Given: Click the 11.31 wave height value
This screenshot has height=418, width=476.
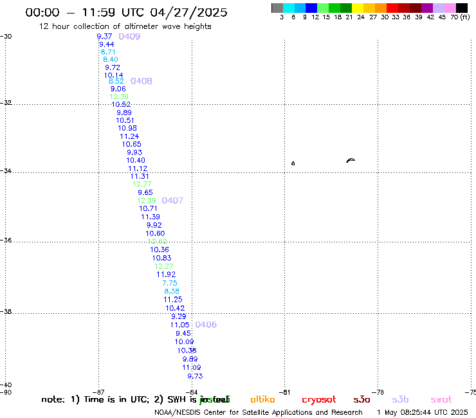Looking at the screenshot, I should [x=140, y=176].
